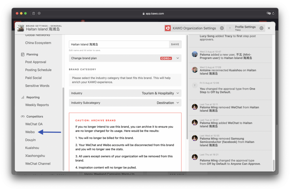Open Weekly Reports
This screenshot has height=190, width=290.
pyautogui.click(x=37, y=105)
